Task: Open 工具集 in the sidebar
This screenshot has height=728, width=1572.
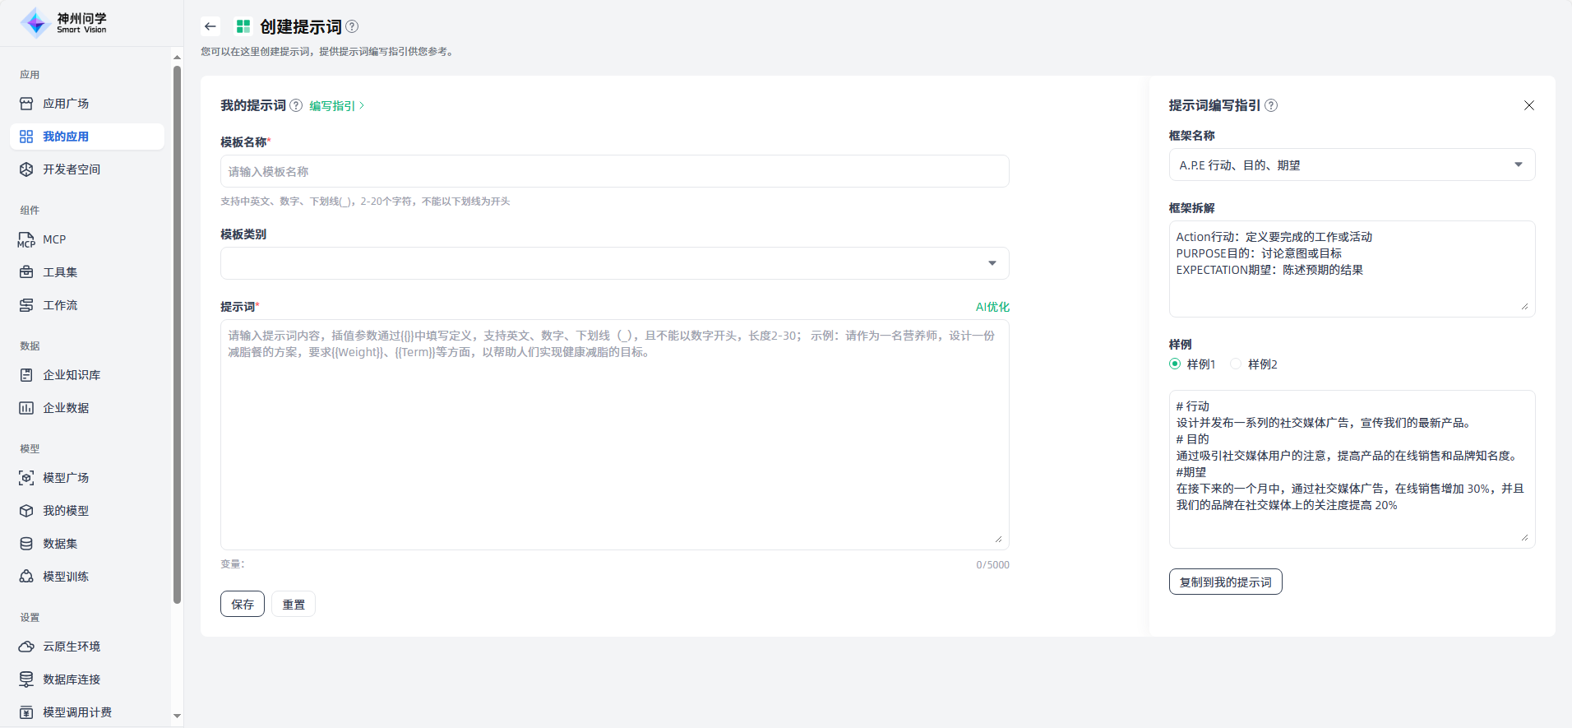Action: 60,272
